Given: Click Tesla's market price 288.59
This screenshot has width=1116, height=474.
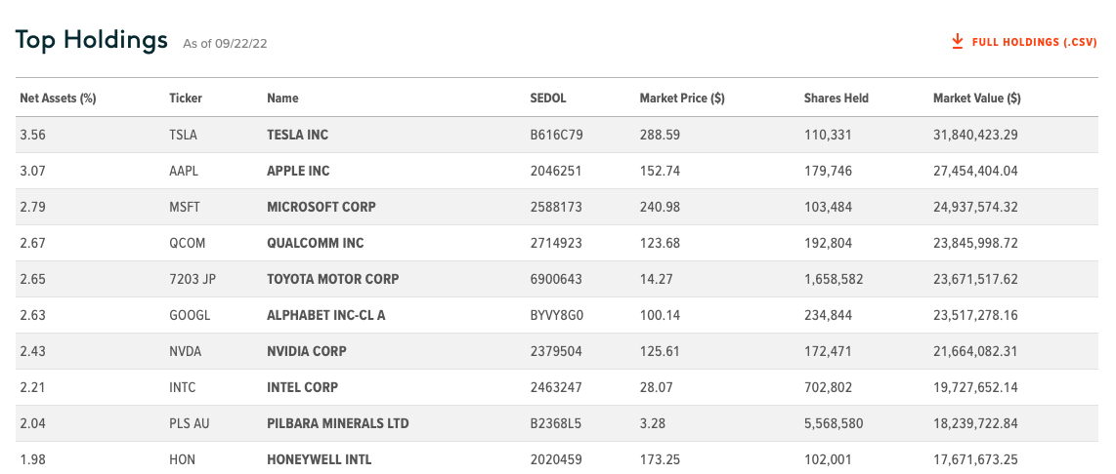Looking at the screenshot, I should pos(660,135).
